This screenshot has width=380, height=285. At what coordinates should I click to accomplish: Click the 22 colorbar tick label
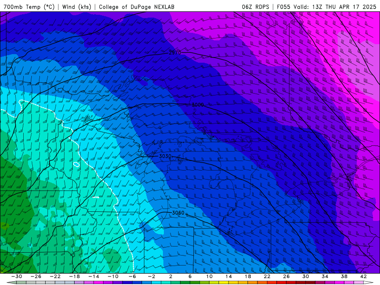[x=267, y=276]
